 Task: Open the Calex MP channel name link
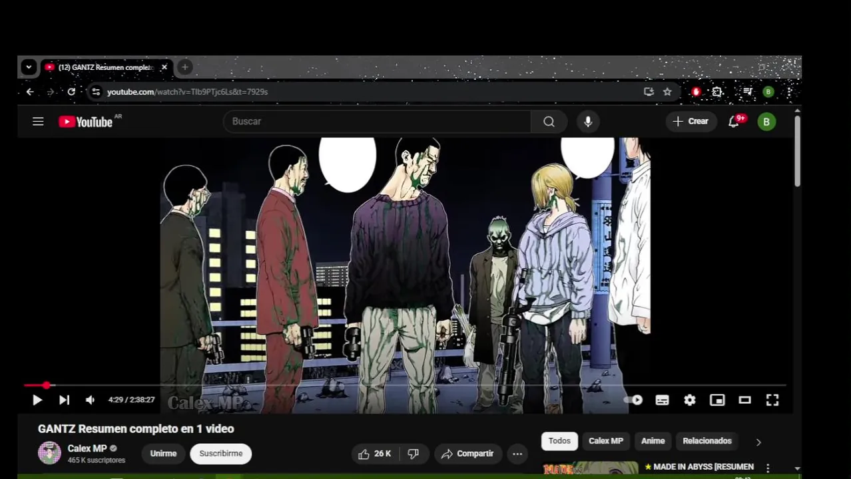point(87,448)
